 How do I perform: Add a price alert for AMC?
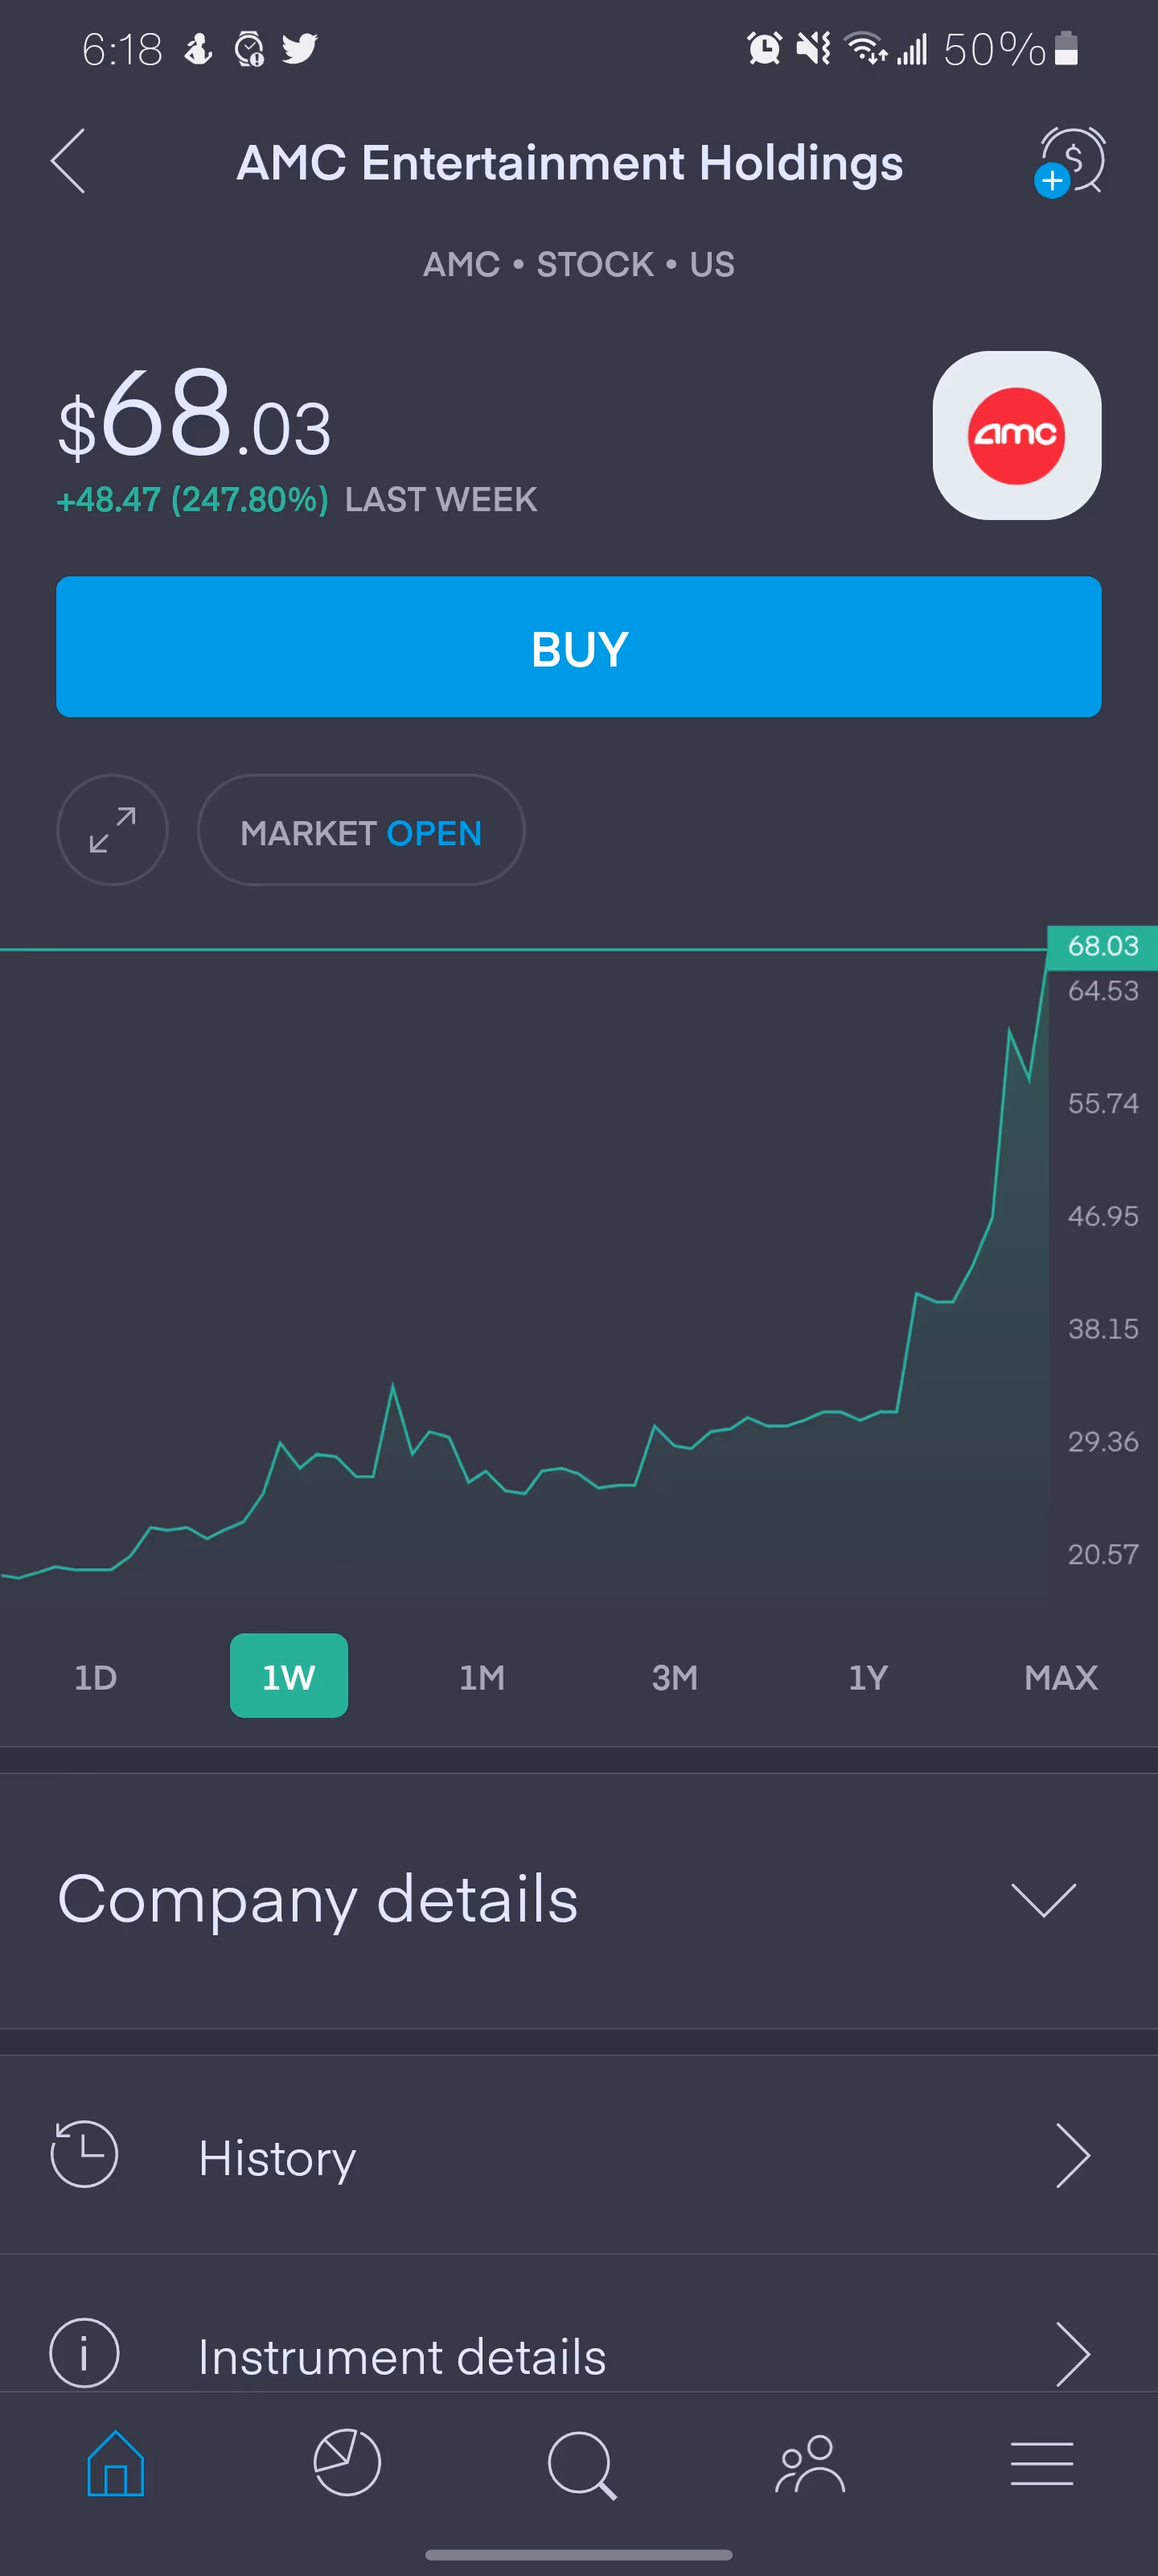(1070, 161)
